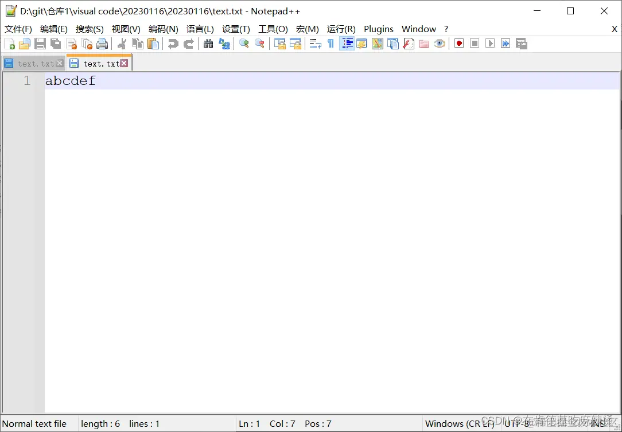Viewport: 622px width, 432px height.
Task: Click the Close document toolbar icon
Action: [71, 44]
